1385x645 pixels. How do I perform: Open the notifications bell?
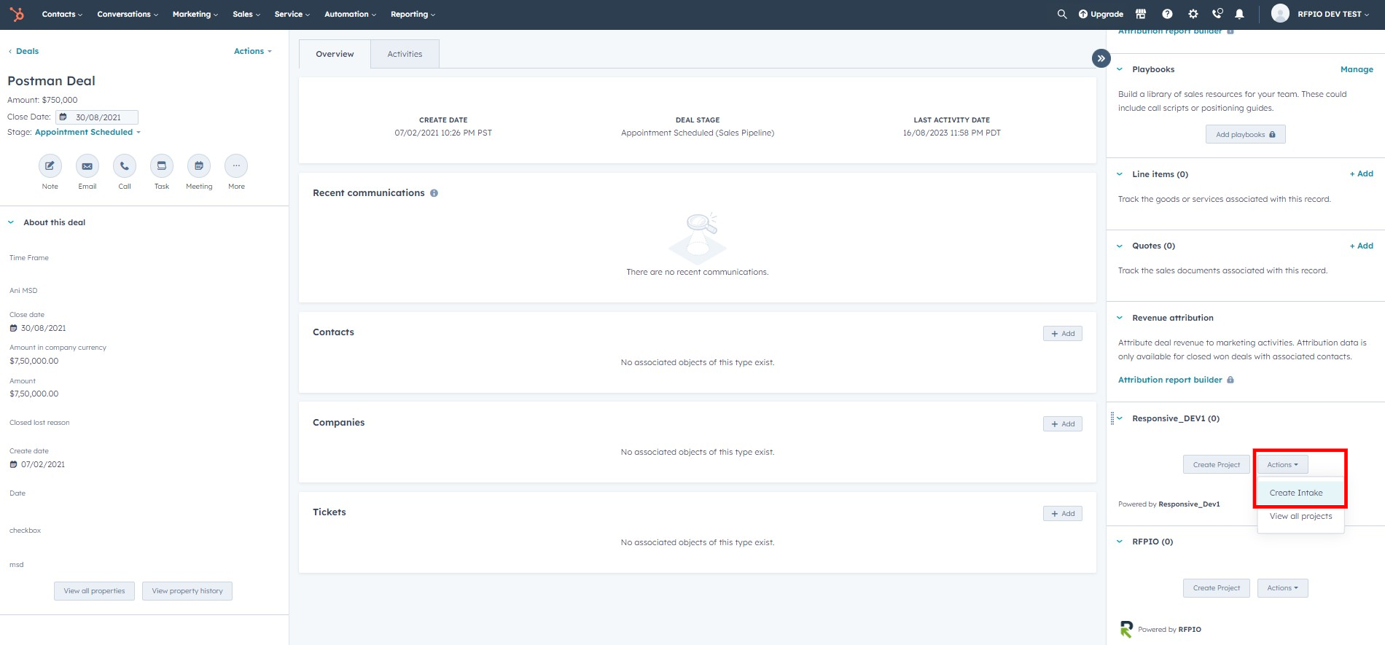tap(1239, 14)
